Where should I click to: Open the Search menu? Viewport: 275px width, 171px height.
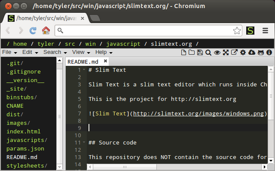55,52
